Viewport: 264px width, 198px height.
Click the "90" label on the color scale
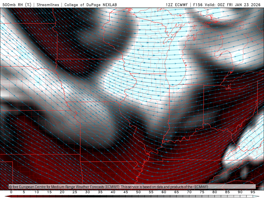tap(240, 192)
